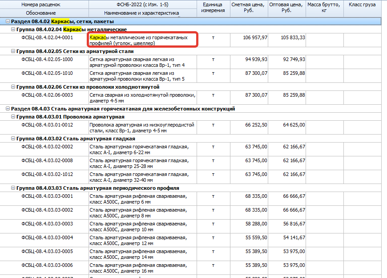387x278 pixels.
Task: Collapse Группа 08.4.03.01 Проволока арматурная
Action: pos(13,117)
